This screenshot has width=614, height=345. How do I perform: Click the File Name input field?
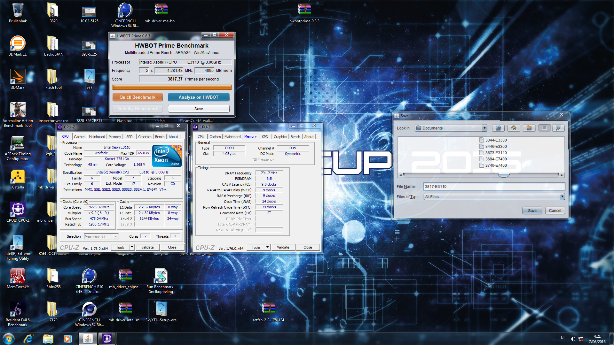coord(494,187)
